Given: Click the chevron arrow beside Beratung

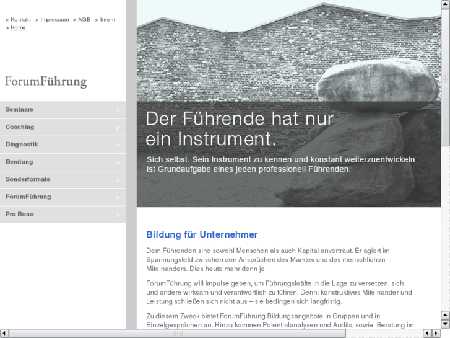Looking at the screenshot, I should (x=118, y=162).
